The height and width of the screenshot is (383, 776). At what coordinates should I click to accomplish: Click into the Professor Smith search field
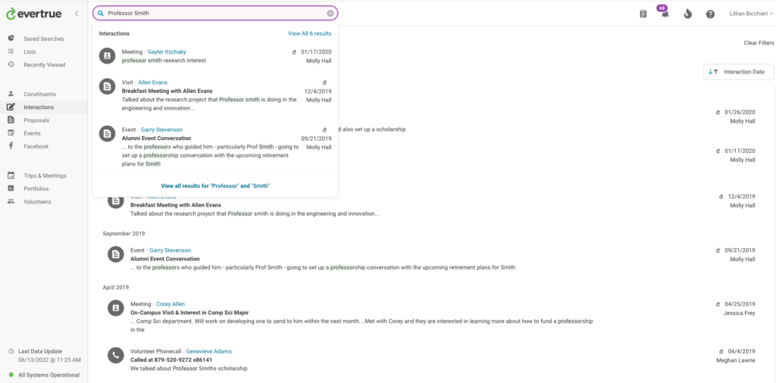pos(212,14)
